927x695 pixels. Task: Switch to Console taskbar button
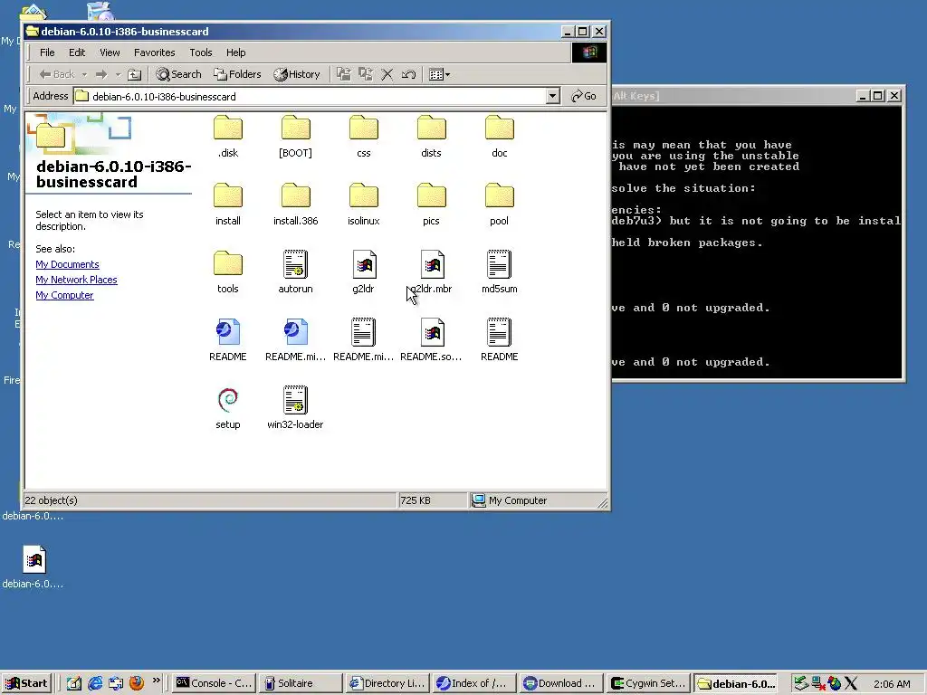(215, 683)
